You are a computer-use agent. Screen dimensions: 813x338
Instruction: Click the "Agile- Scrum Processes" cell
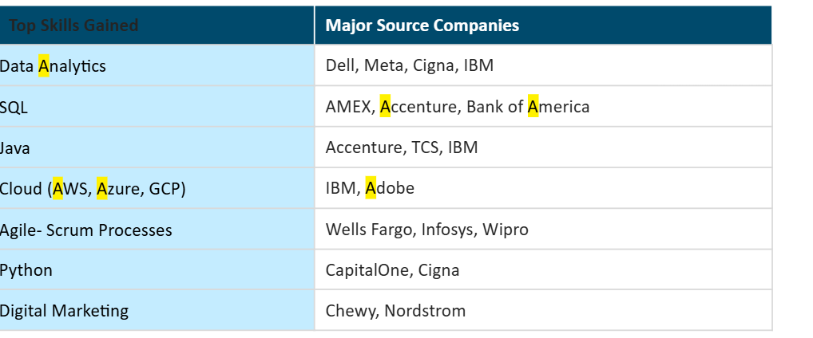86,230
